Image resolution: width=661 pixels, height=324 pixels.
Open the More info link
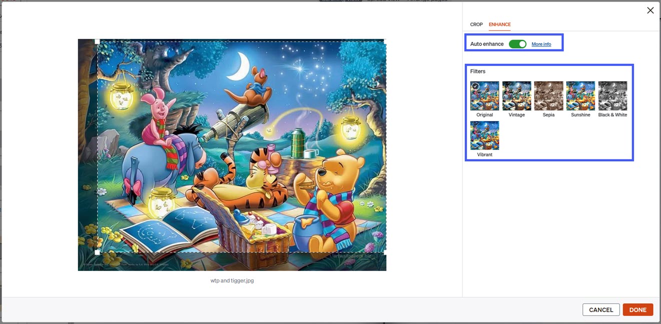541,44
